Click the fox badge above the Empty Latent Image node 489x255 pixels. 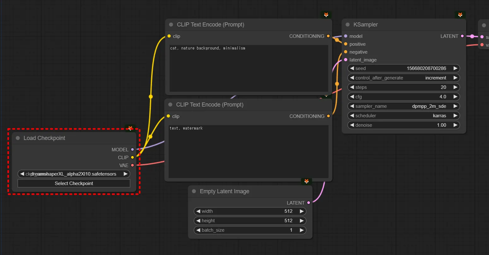(306, 181)
